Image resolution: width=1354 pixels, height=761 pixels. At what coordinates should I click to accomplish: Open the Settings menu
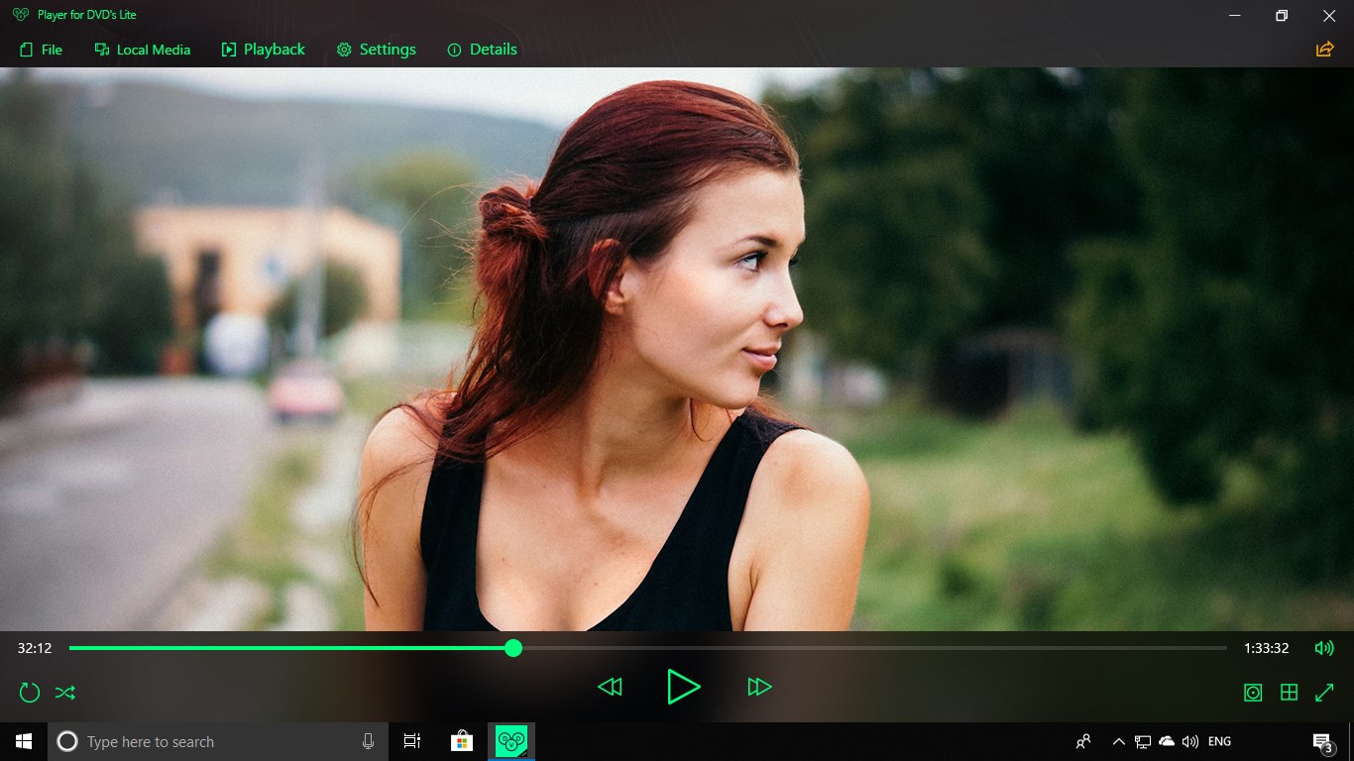[x=376, y=49]
